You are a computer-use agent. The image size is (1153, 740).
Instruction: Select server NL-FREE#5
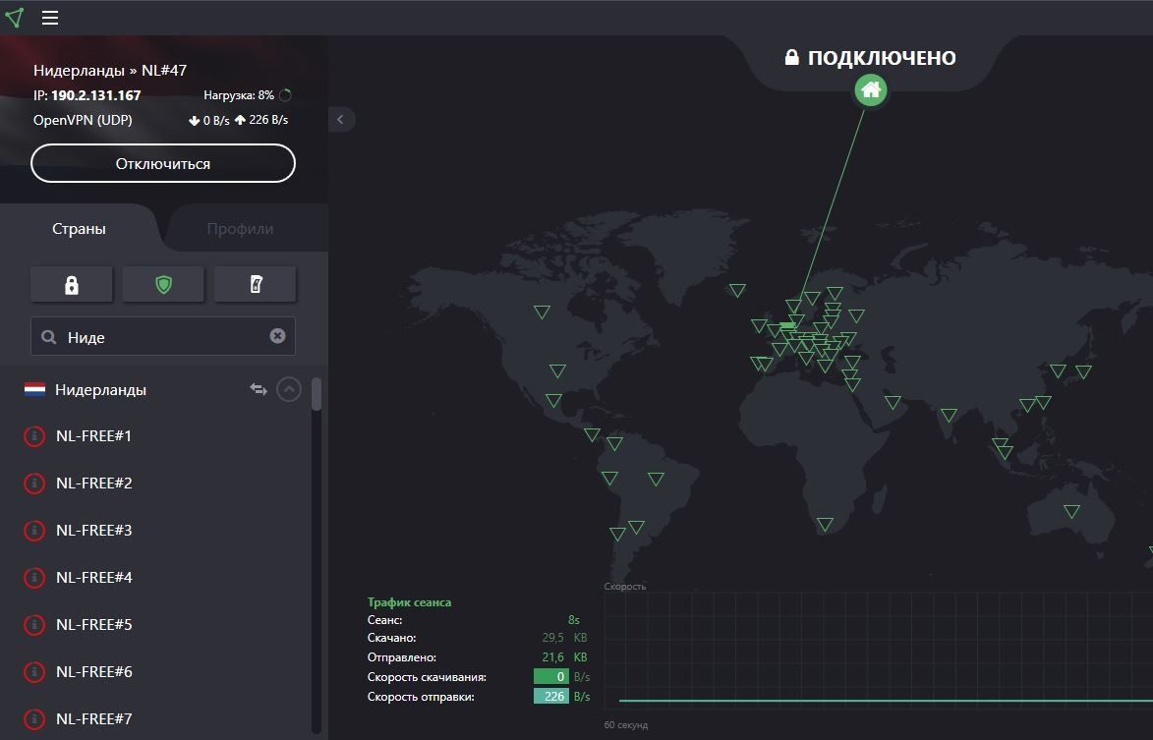click(x=94, y=624)
